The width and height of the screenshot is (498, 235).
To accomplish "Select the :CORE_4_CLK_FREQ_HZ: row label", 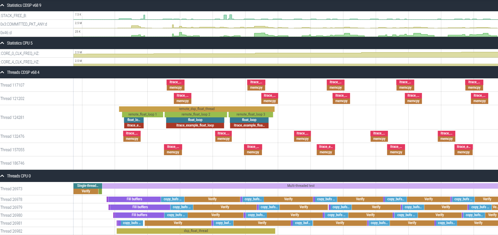I will pos(20,62).
